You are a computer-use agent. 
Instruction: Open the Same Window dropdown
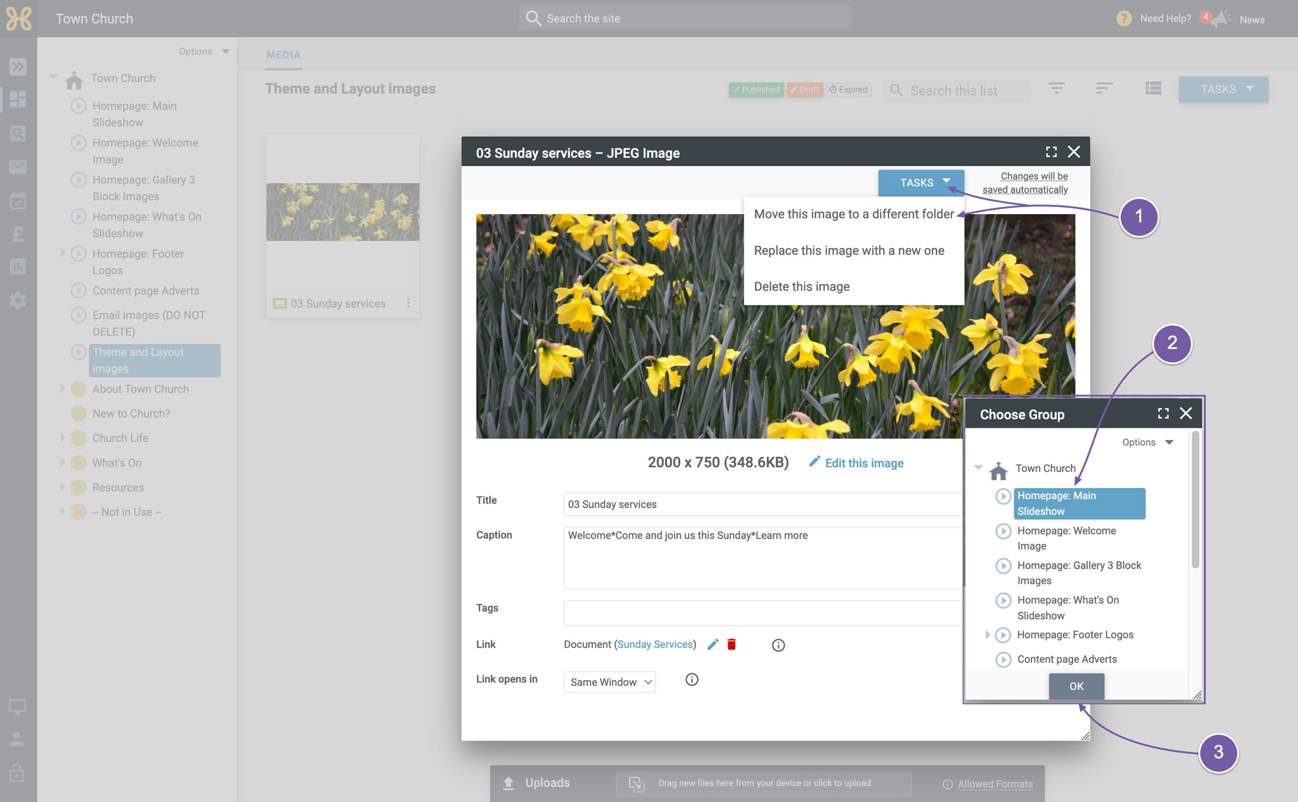coord(610,682)
